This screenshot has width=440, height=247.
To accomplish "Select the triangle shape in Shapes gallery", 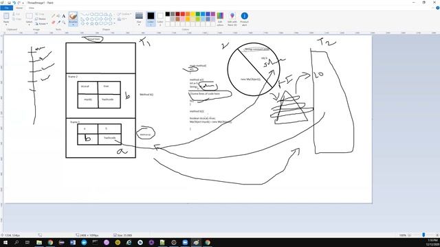I will click(x=111, y=14).
